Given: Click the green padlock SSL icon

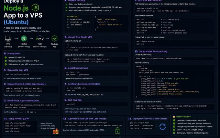Looking at the screenshot, I should (118, 130).
